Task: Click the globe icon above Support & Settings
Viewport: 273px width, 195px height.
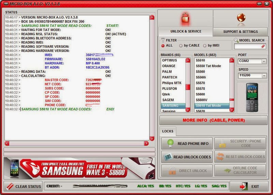Action: [241, 18]
